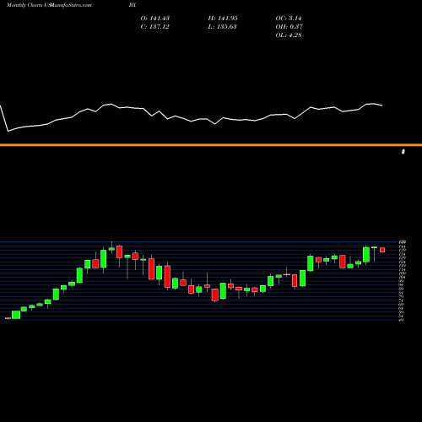
Task: Click the 'OC: 3.14' value
Action: [289, 19]
